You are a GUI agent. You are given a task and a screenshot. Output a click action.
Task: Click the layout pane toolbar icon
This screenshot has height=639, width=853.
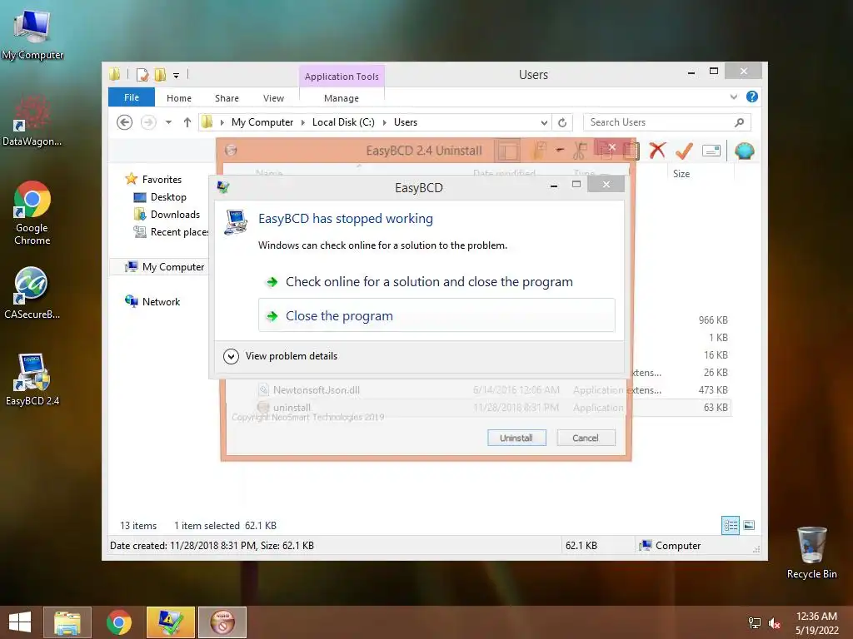tap(507, 151)
